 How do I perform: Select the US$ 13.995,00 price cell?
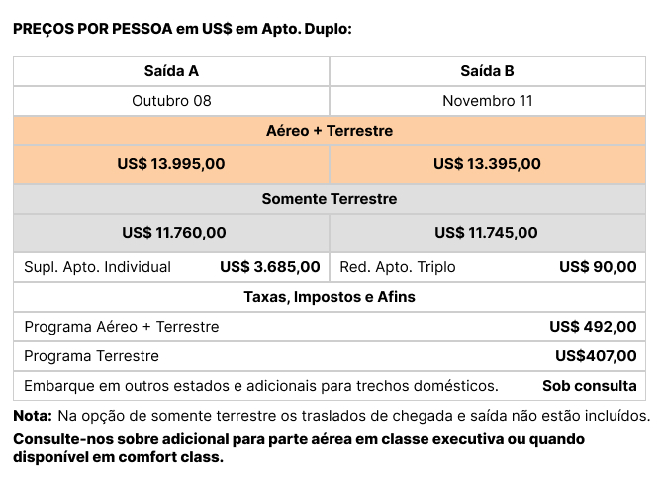tap(171, 164)
